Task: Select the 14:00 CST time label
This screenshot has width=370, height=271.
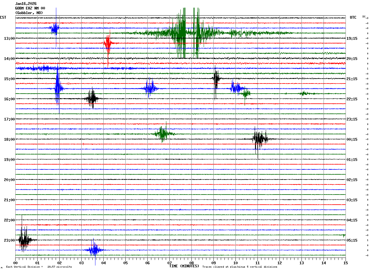Action: pos(9,59)
